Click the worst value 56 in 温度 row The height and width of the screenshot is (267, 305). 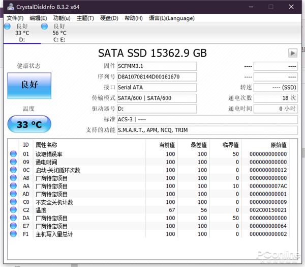coord(204,210)
